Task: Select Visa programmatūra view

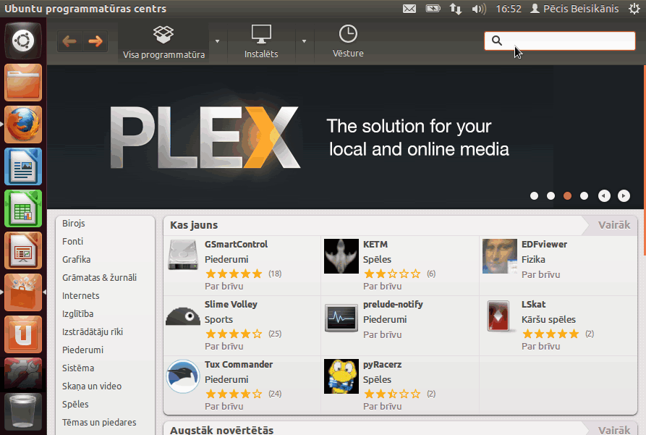Action: coord(163,43)
